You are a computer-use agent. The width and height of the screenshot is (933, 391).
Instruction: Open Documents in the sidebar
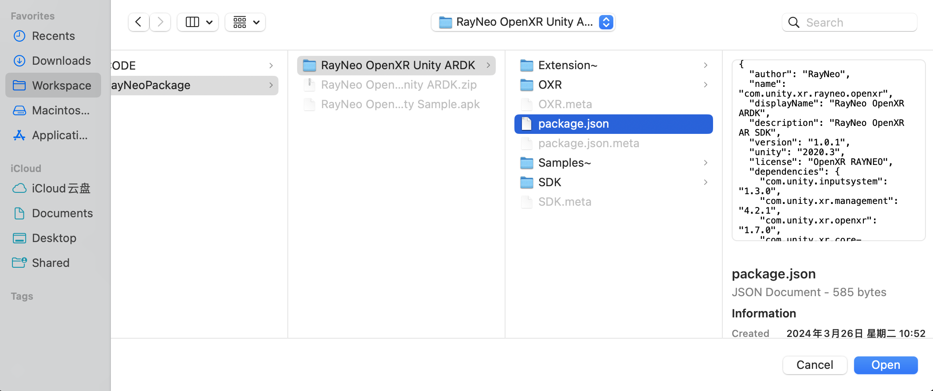(x=53, y=213)
